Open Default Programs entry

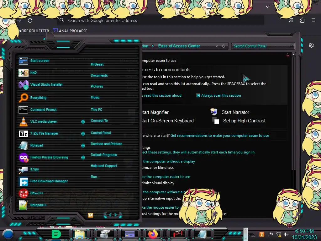pyautogui.click(x=104, y=155)
